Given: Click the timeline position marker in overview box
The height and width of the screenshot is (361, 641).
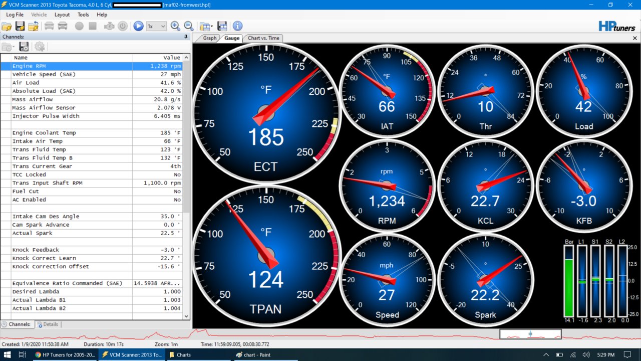Looking at the screenshot, I should pos(530,333).
